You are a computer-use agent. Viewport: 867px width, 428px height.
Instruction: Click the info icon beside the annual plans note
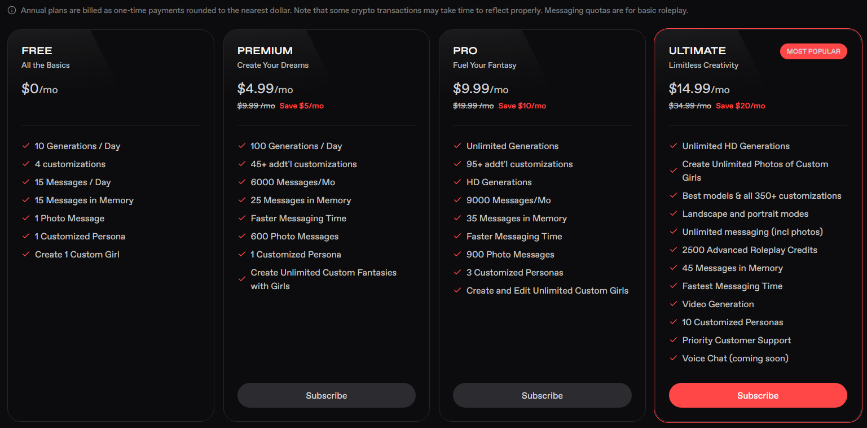12,10
